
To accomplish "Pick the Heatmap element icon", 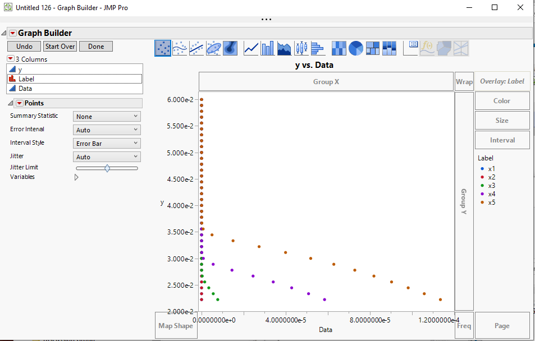I will coord(339,48).
